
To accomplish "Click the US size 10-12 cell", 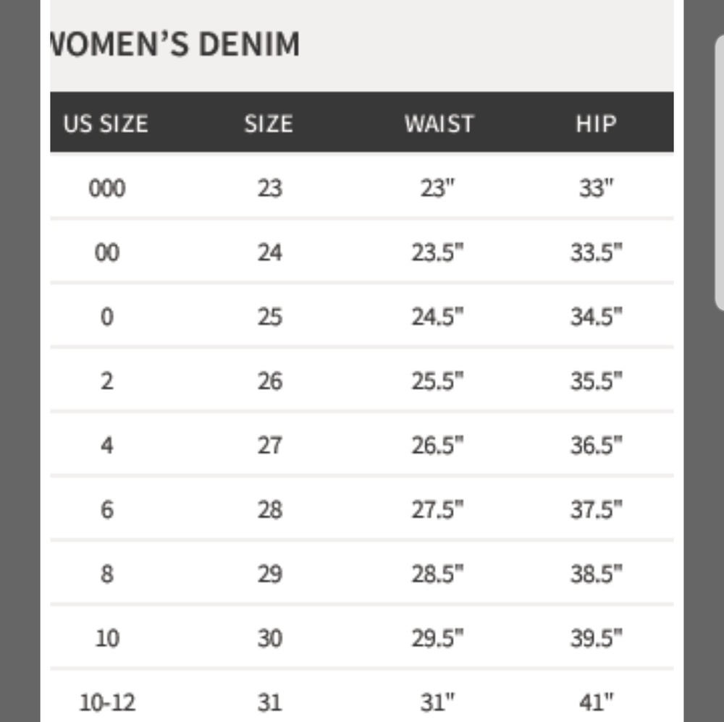I will 106,702.
